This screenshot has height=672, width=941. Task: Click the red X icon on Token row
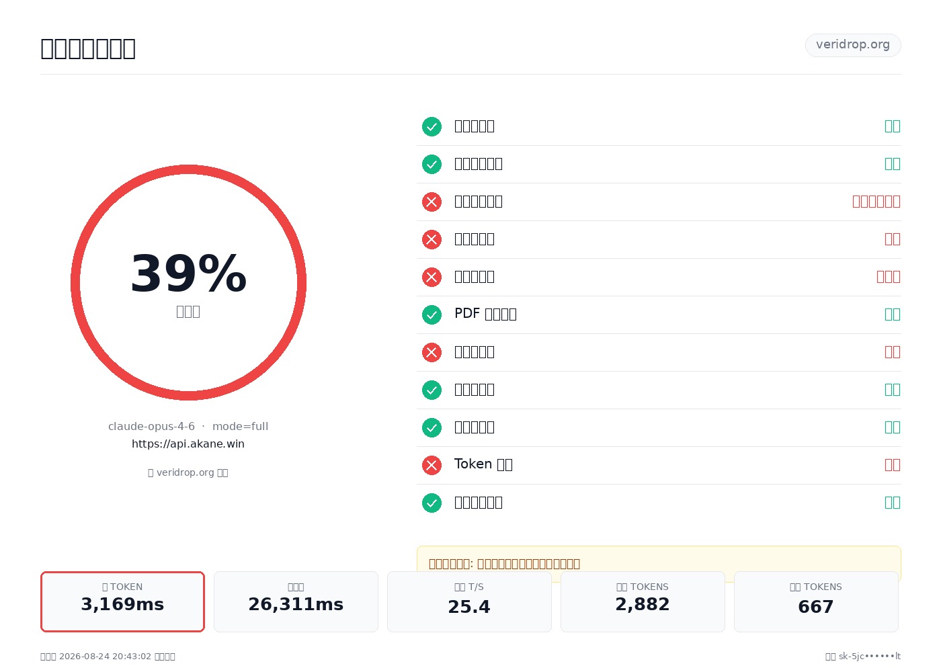pyautogui.click(x=432, y=465)
